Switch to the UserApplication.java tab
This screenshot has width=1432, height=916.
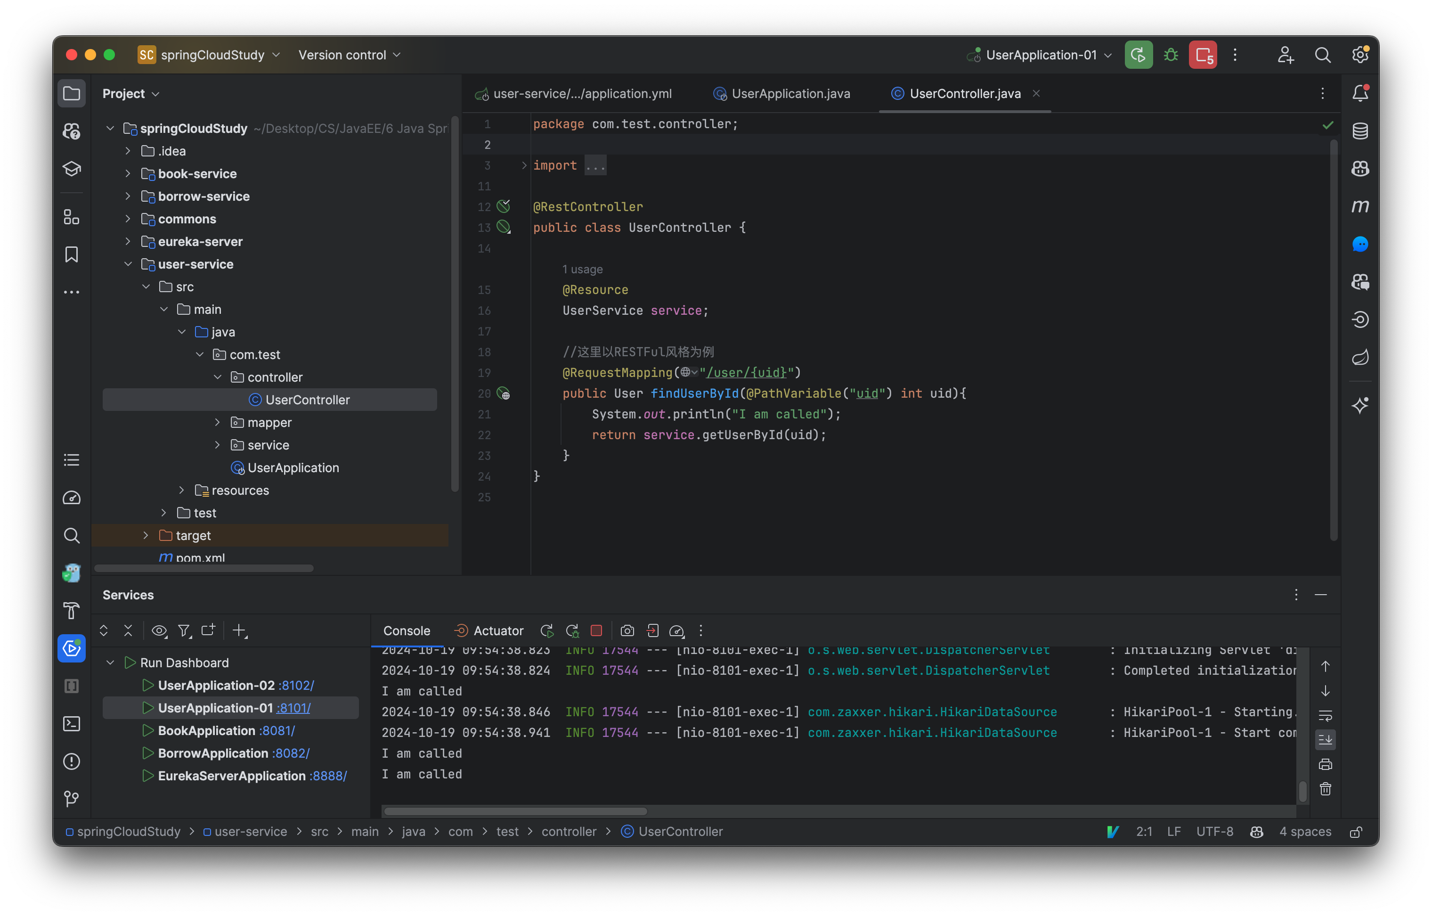tap(790, 93)
